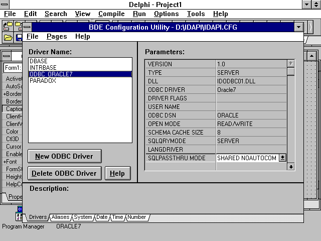Go to the Number tab
Image resolution: width=321 pixels, height=241 pixels.
(136, 217)
